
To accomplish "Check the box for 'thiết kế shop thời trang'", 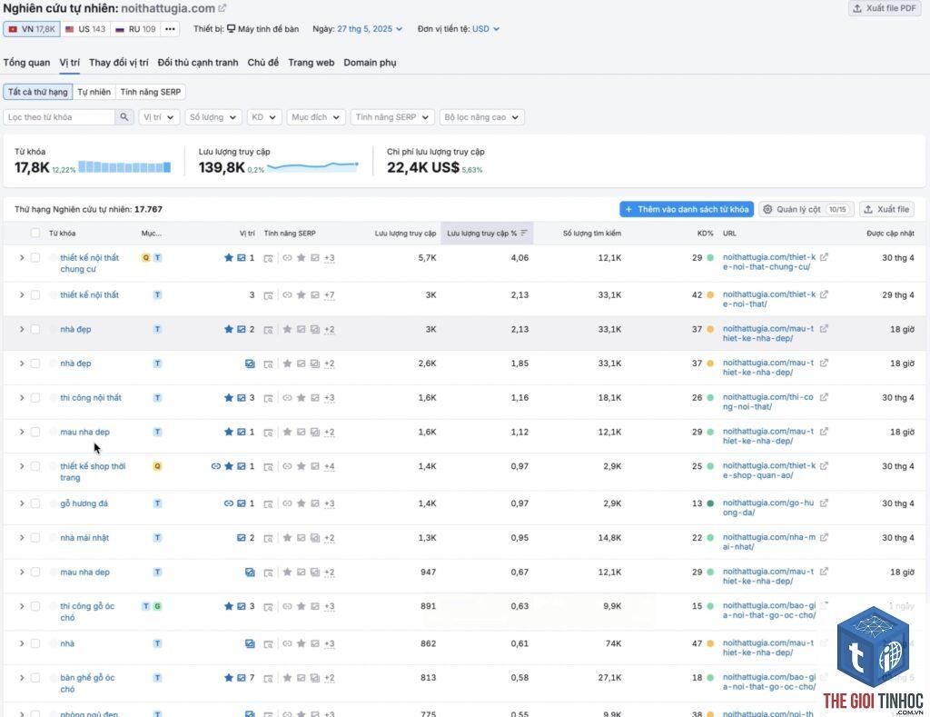I will [35, 466].
